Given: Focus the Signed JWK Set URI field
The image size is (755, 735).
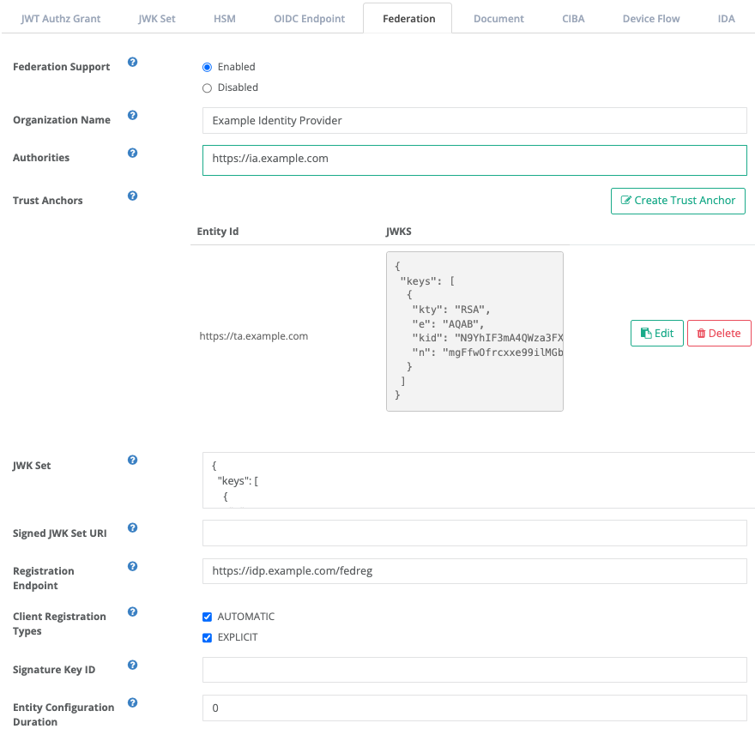Looking at the screenshot, I should pyautogui.click(x=474, y=533).
